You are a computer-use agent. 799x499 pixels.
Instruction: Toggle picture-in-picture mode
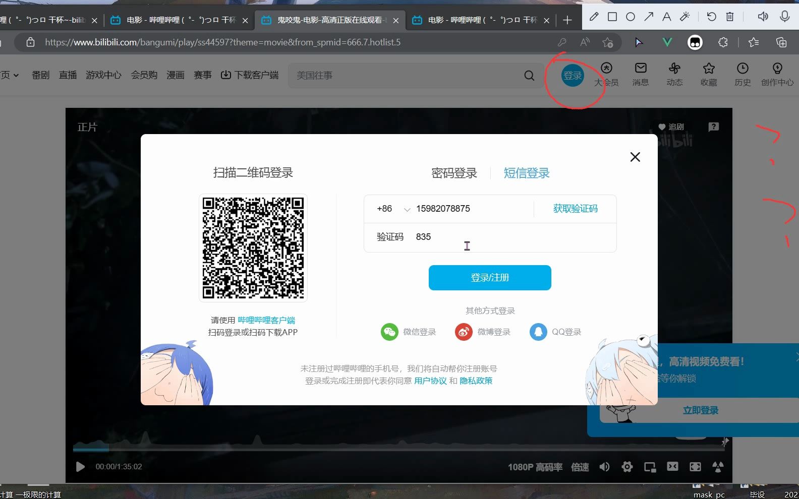(650, 467)
